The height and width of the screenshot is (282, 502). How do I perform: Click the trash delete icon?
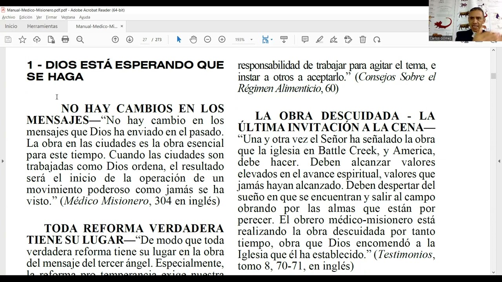(x=363, y=40)
